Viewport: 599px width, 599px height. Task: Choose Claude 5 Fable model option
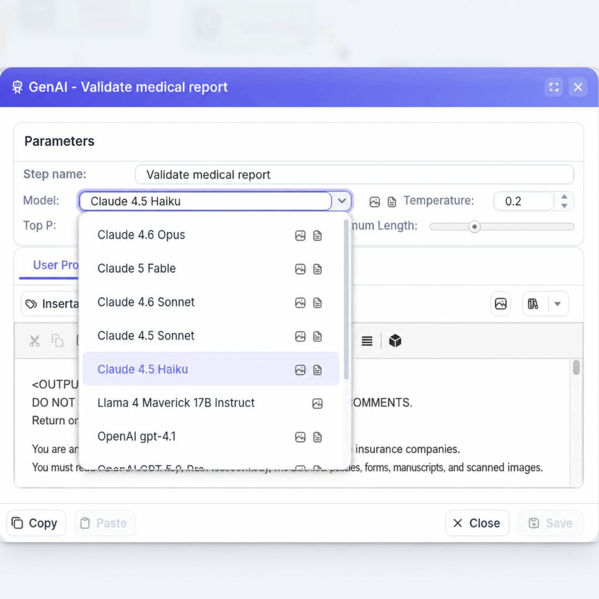(211, 268)
